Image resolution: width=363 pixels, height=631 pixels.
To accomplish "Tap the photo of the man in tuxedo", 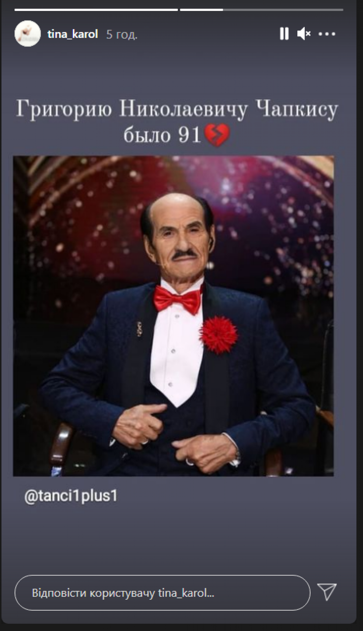I will [x=173, y=316].
